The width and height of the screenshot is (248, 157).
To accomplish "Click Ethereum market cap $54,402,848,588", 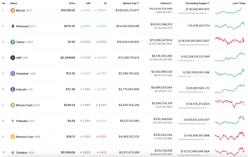I will point(128,26).
